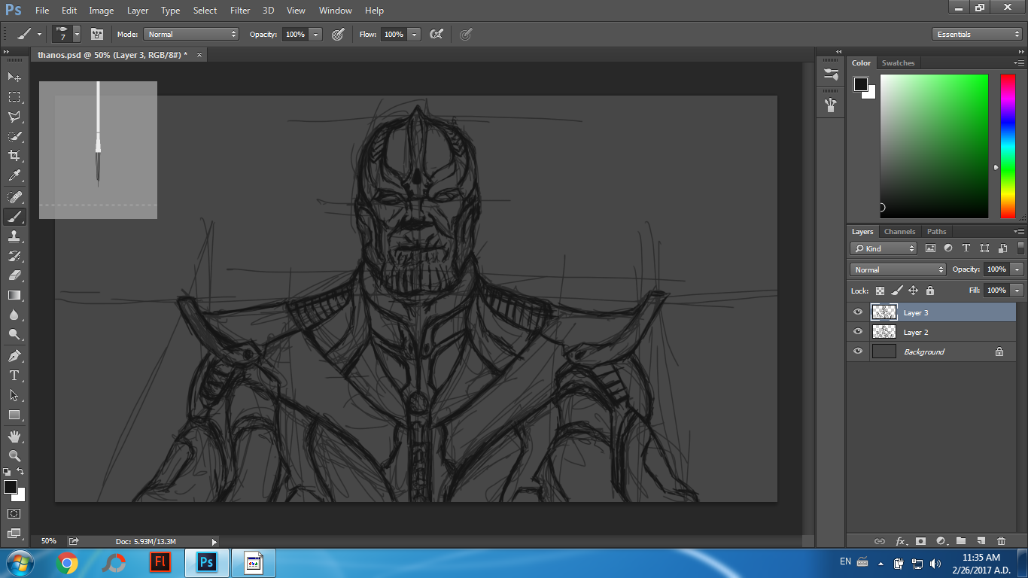This screenshot has width=1028, height=578.
Task: Create new group folder icon
Action: tap(961, 540)
